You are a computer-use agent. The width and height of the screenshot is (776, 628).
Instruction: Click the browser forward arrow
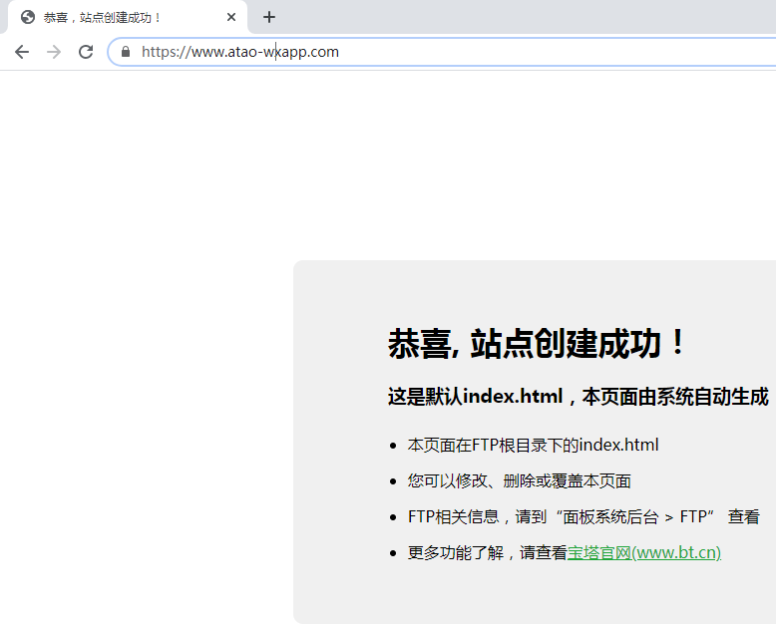[x=54, y=52]
